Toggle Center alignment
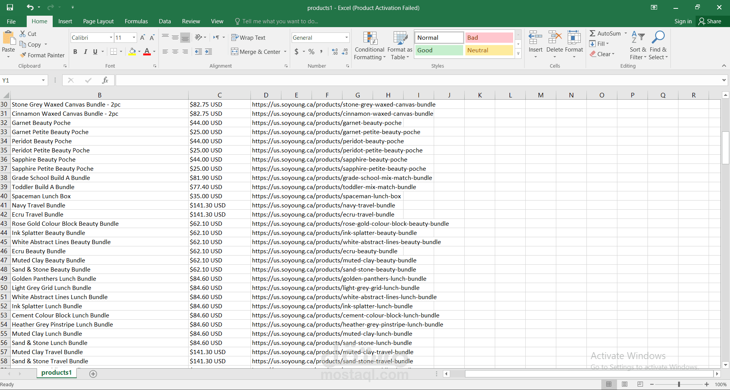The image size is (730, 390). [x=175, y=52]
